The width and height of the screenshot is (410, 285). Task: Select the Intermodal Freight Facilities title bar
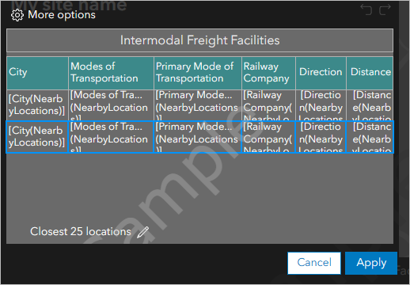[199, 40]
